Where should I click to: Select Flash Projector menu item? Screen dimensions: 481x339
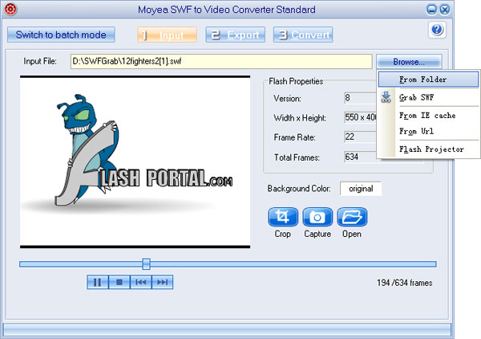428,149
